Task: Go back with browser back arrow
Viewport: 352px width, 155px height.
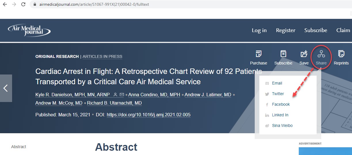Action: coord(5,5)
